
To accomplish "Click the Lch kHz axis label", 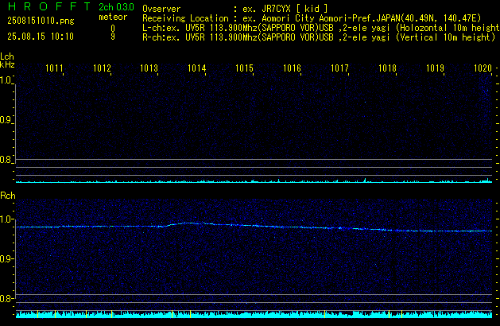I will click(7, 60).
